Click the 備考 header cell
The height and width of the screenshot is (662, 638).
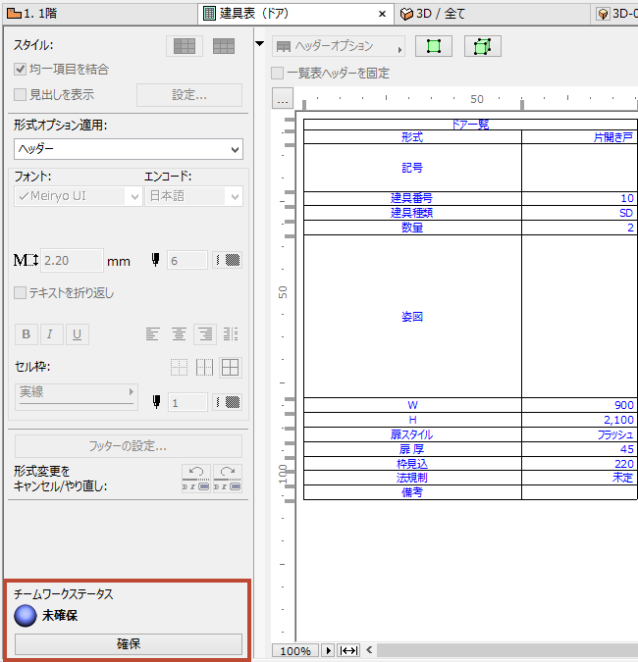tap(412, 492)
